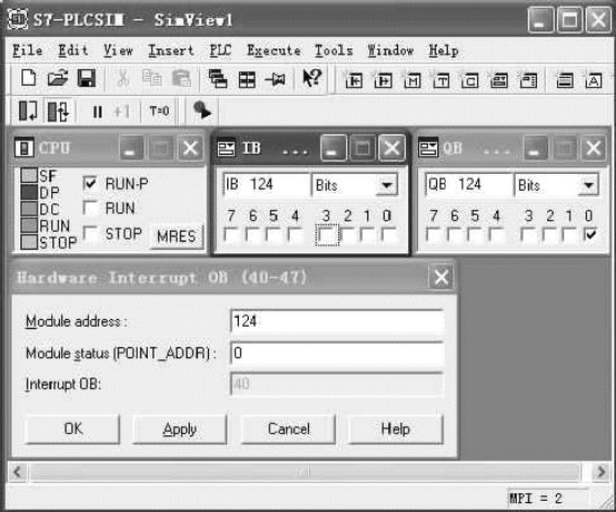Toggle the always-on-top pin icon

[x=275, y=79]
